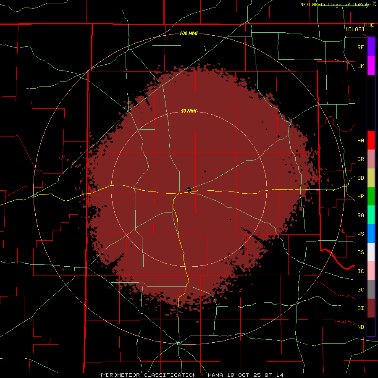Click the 100 NMI range ring label
This screenshot has height=378, width=378.
[189, 33]
